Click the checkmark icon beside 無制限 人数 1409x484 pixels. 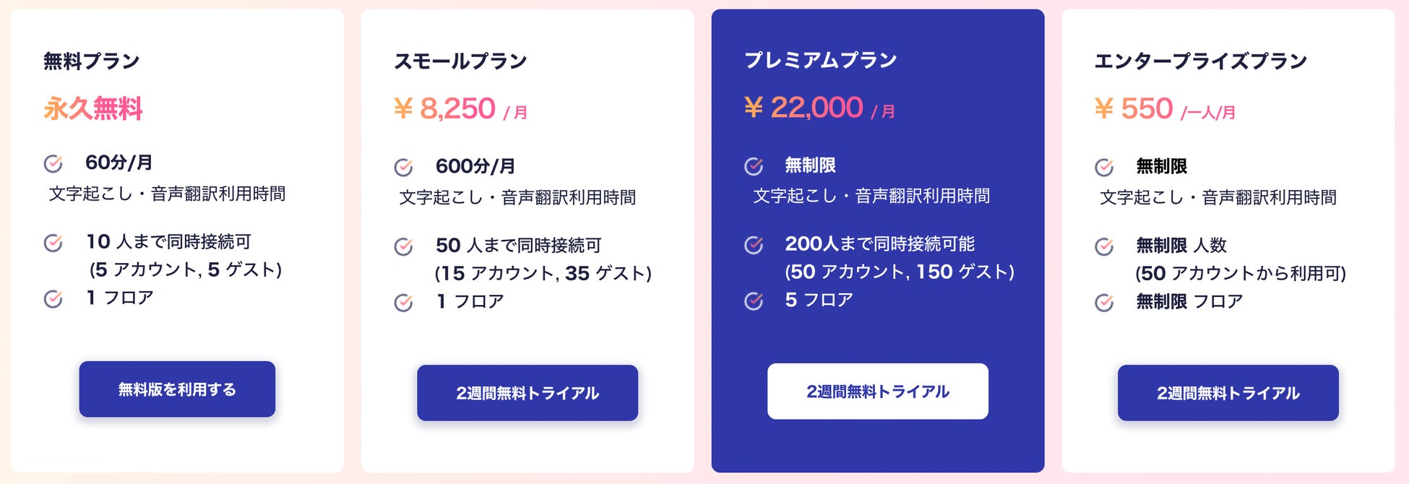1105,246
